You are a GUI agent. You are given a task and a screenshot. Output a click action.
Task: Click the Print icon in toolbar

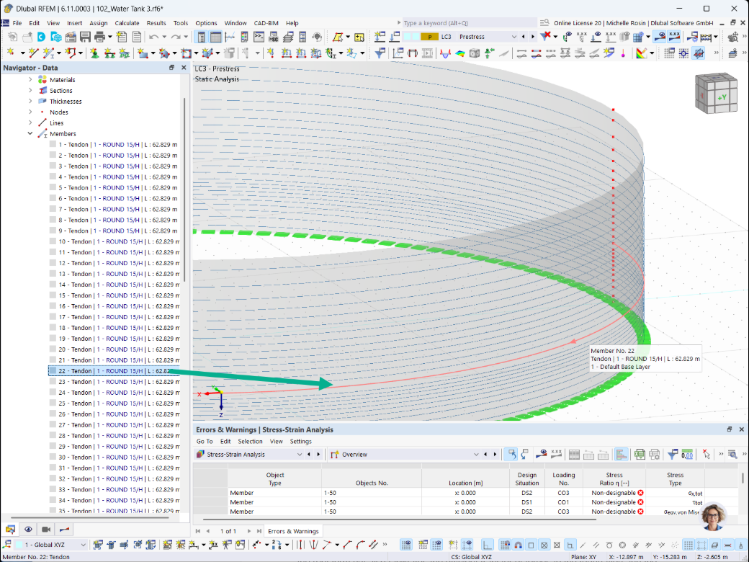point(100,37)
